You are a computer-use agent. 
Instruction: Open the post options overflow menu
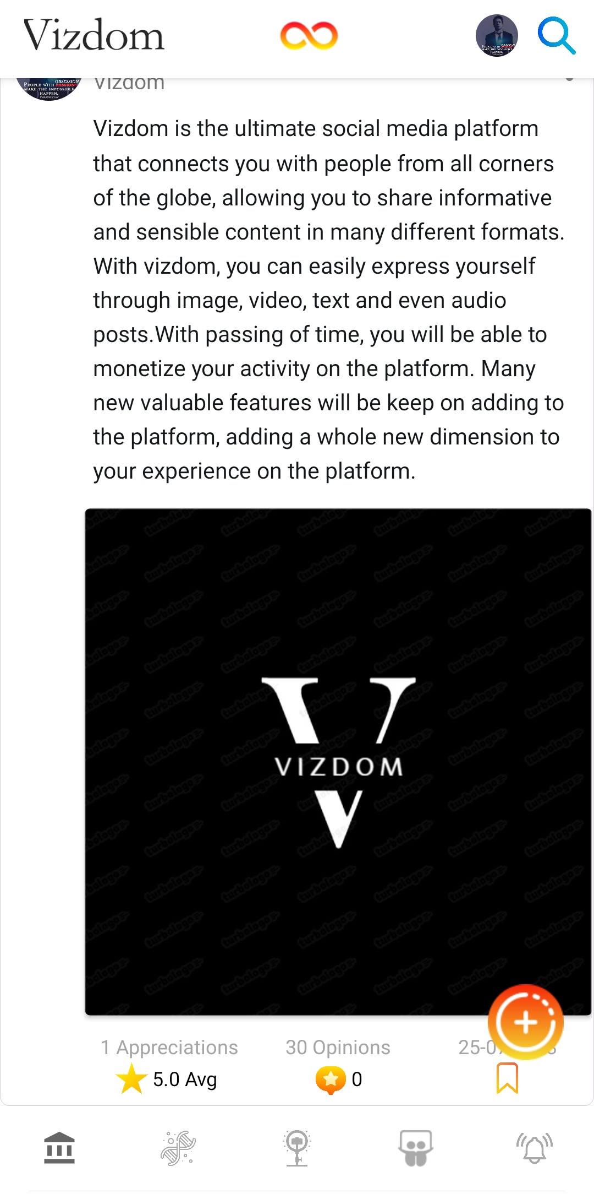point(569,80)
